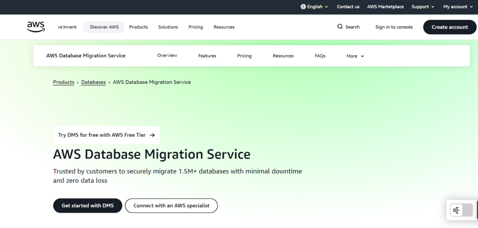Expand the Support menu
Screen dimensions: 478x228
pyautogui.click(x=422, y=7)
